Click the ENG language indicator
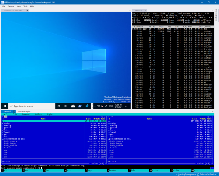This screenshot has width=219, height=176. [x=111, y=106]
